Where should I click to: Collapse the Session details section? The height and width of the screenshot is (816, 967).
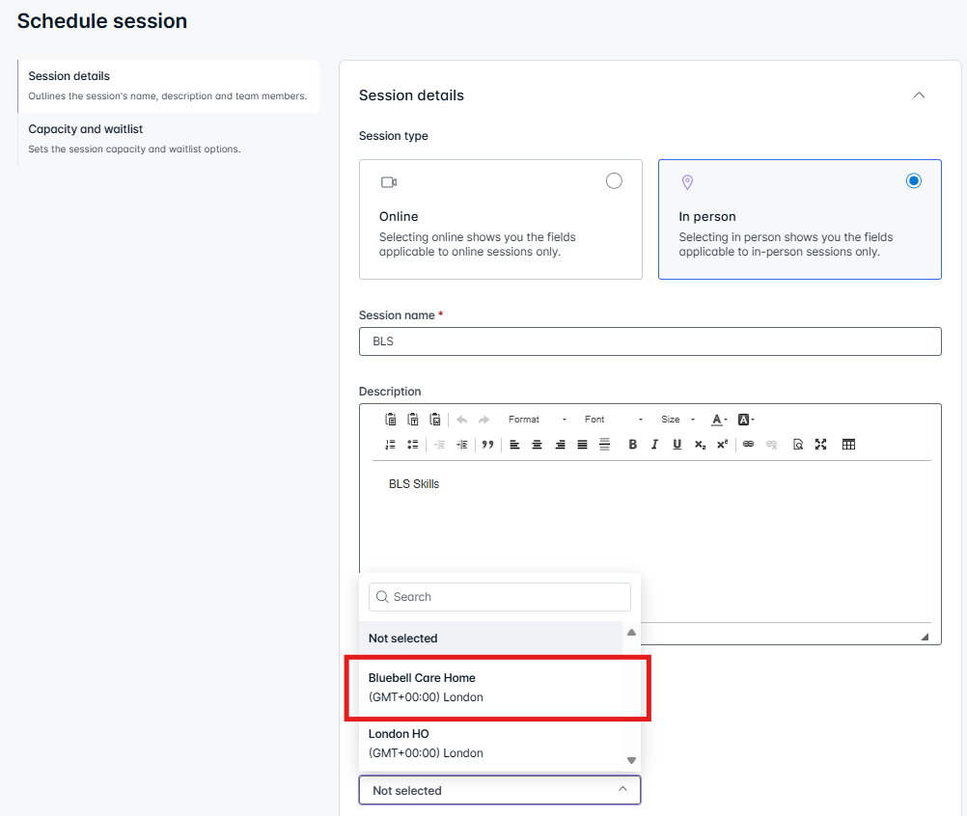pos(919,95)
